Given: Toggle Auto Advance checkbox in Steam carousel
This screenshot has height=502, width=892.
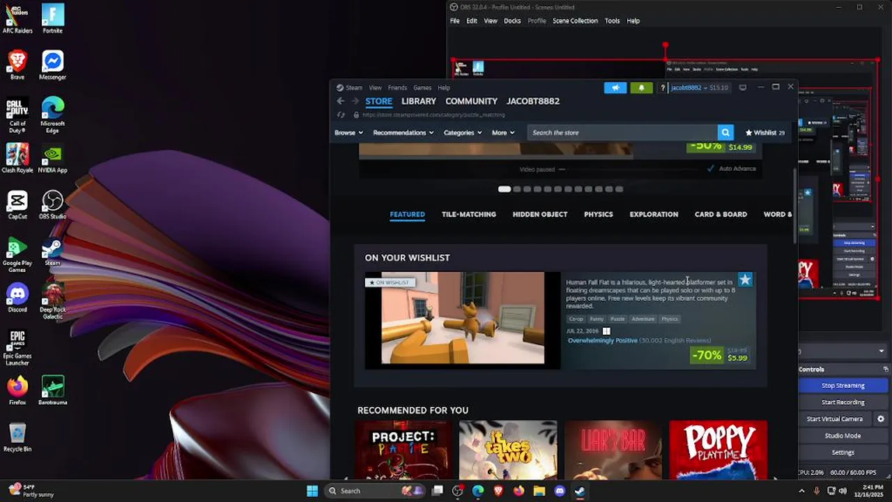Looking at the screenshot, I should coord(711,169).
